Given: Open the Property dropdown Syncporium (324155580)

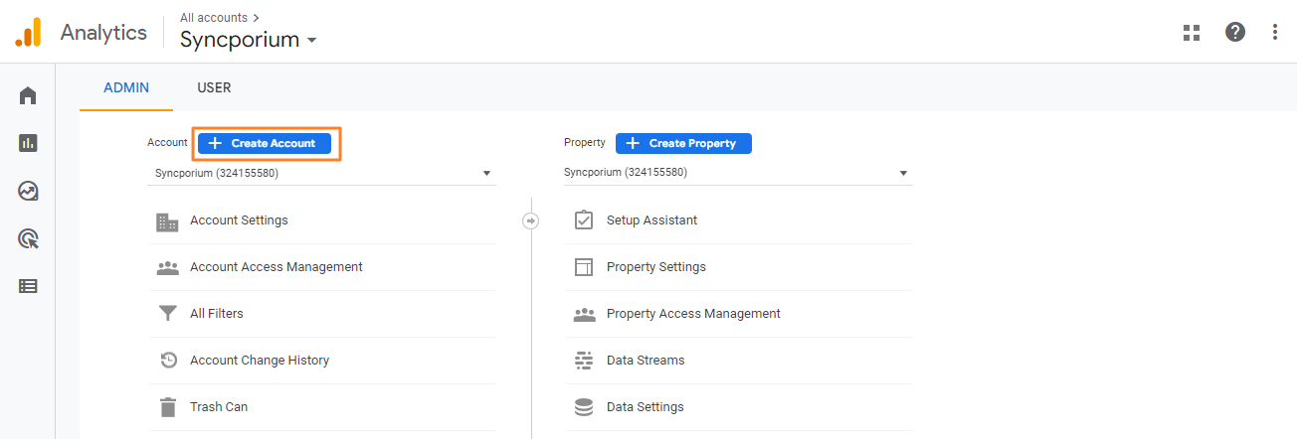Looking at the screenshot, I should (738, 173).
